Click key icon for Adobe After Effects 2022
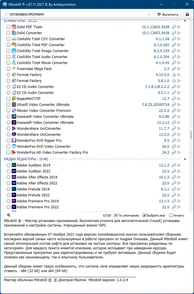The width and height of the screenshot is (194, 294). tap(174, 183)
